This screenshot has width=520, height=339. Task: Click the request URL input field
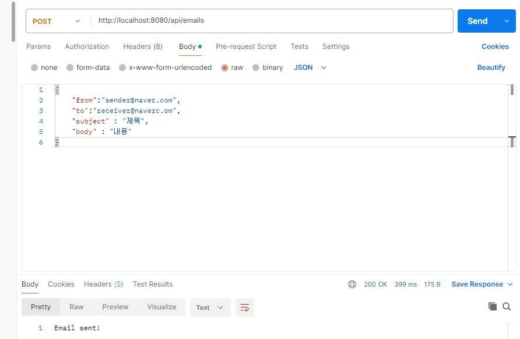(x=271, y=20)
